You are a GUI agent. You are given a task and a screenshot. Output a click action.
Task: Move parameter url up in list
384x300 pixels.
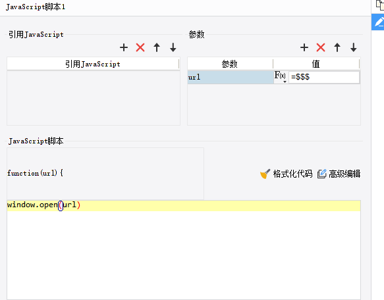point(337,47)
